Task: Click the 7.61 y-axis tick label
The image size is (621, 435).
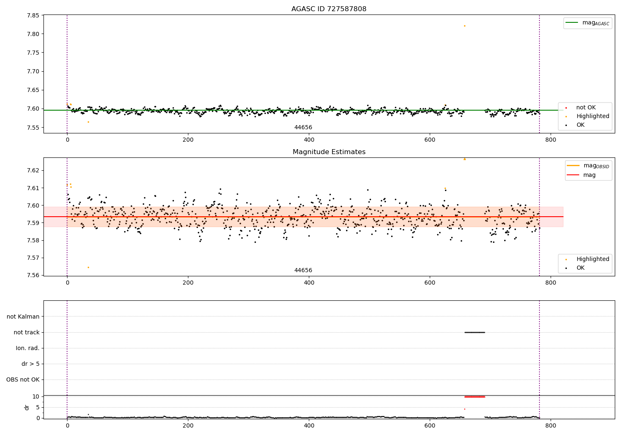Action: coord(33,188)
